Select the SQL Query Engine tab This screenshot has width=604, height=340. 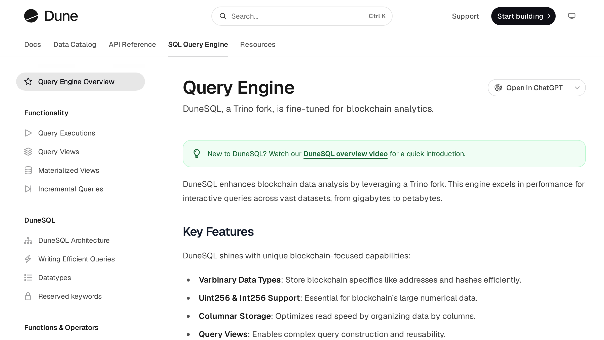[x=198, y=44]
